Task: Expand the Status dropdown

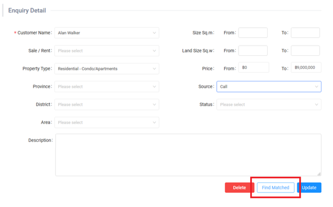Action: [269, 104]
